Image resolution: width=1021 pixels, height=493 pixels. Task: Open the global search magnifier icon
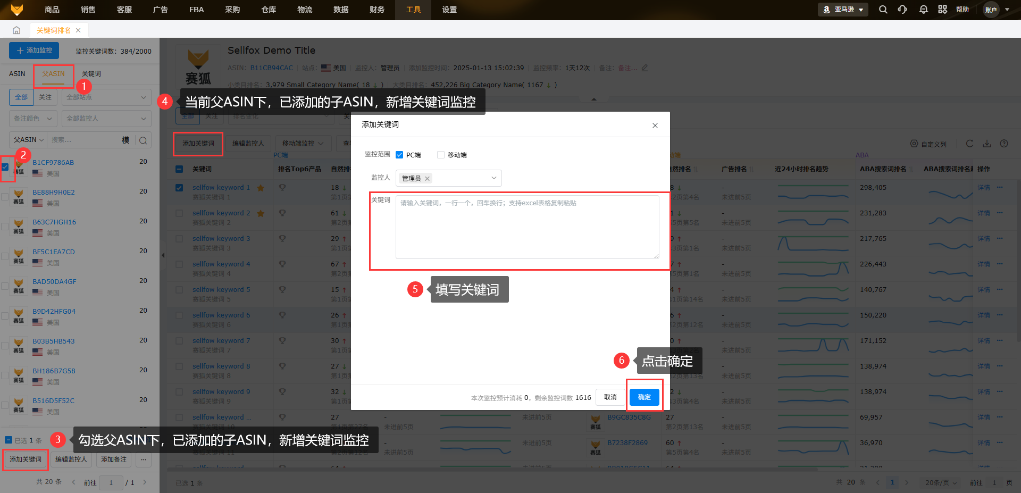coord(883,10)
